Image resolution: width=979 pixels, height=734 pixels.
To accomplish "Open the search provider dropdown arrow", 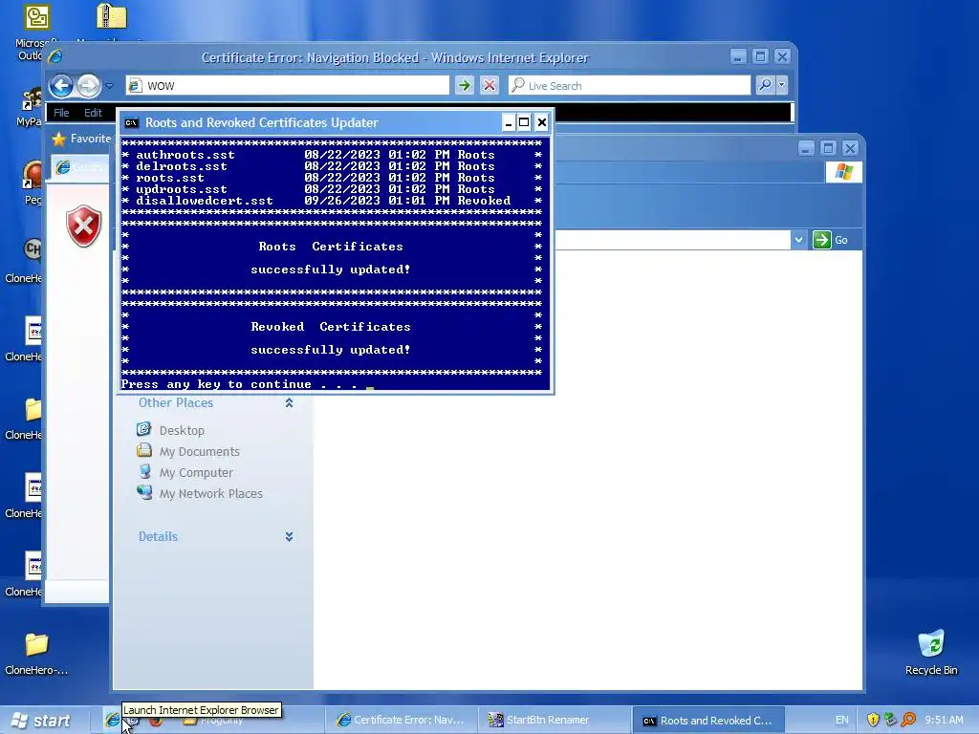I will pos(781,85).
